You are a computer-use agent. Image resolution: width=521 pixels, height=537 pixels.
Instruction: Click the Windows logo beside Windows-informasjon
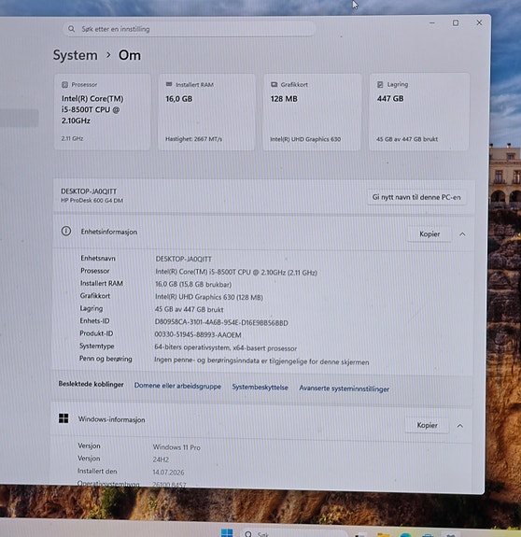coord(63,418)
